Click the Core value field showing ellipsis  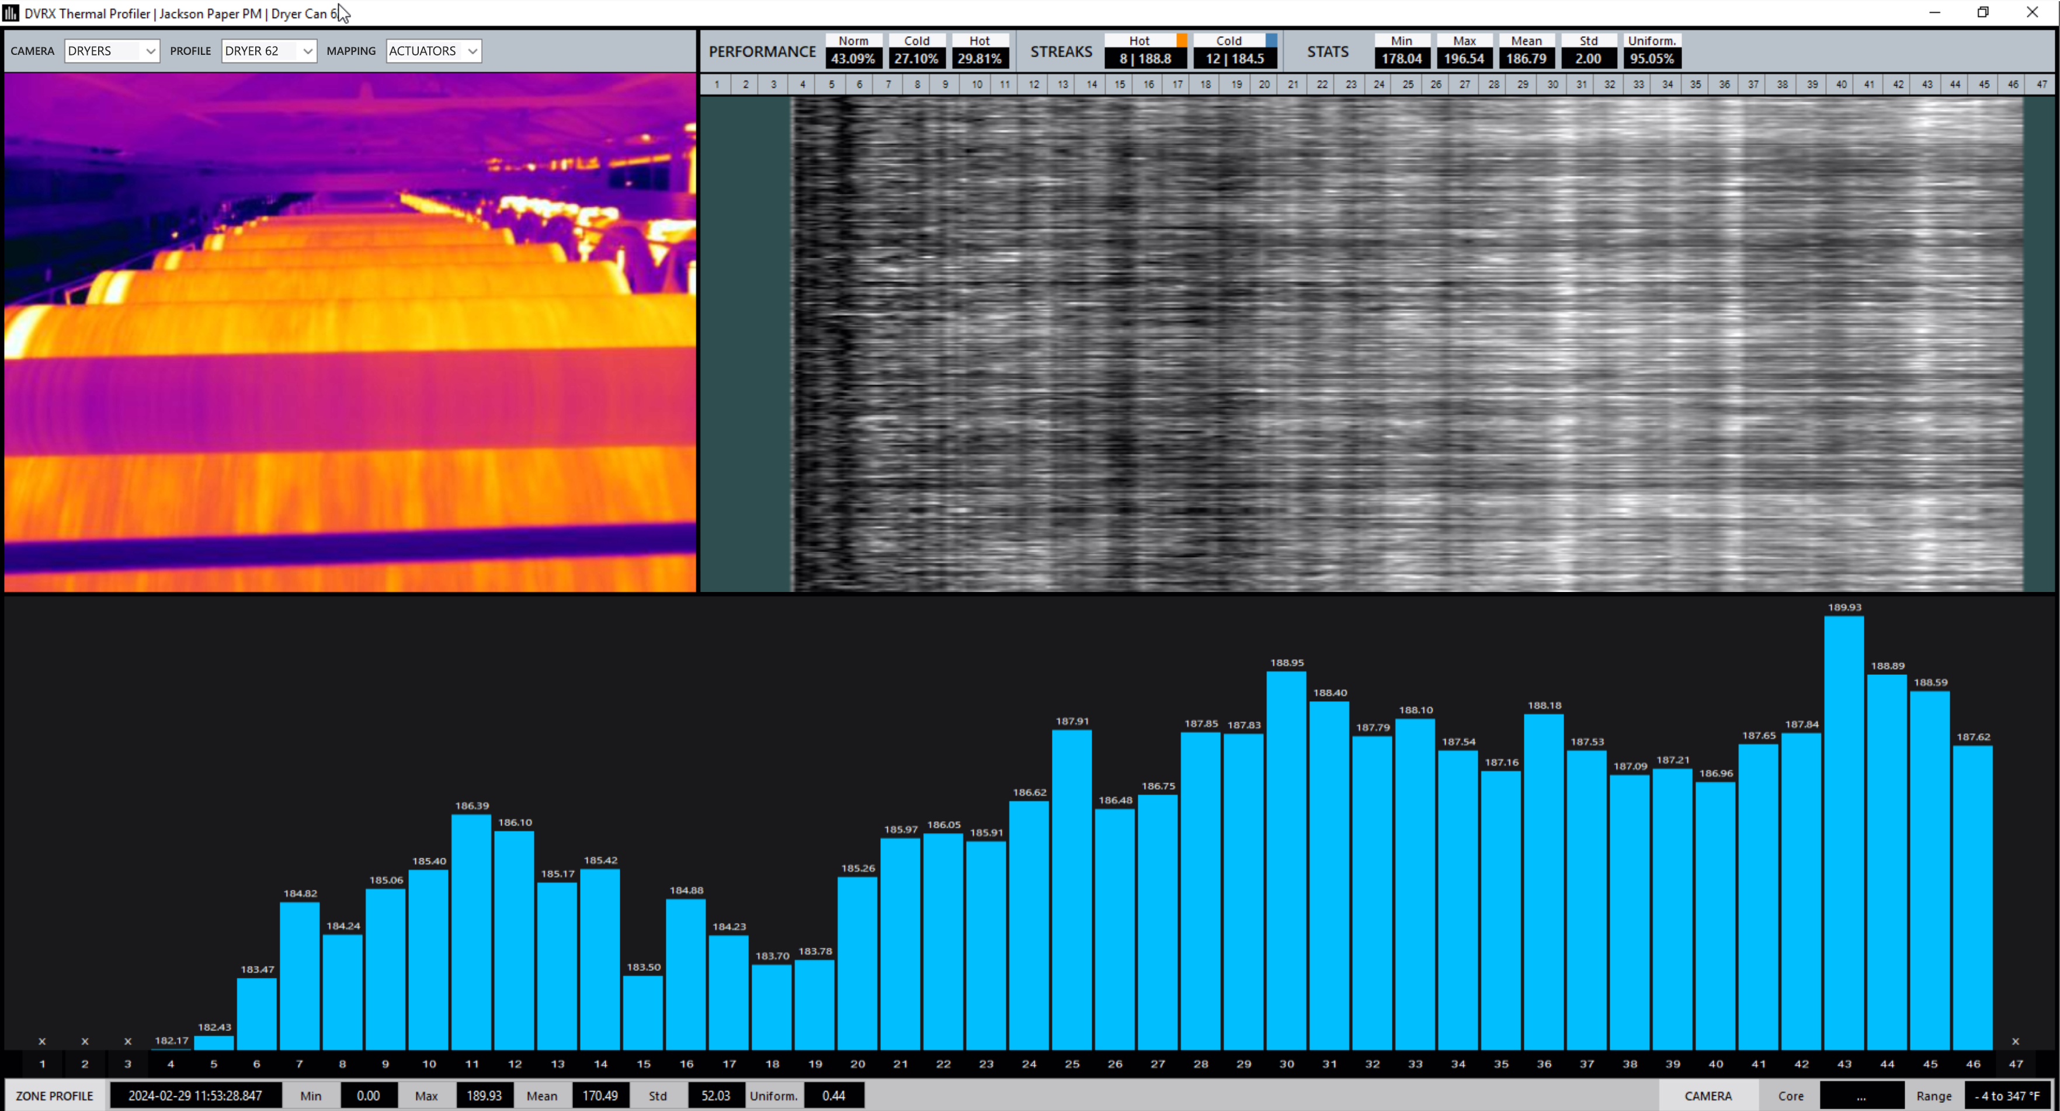[1861, 1095]
